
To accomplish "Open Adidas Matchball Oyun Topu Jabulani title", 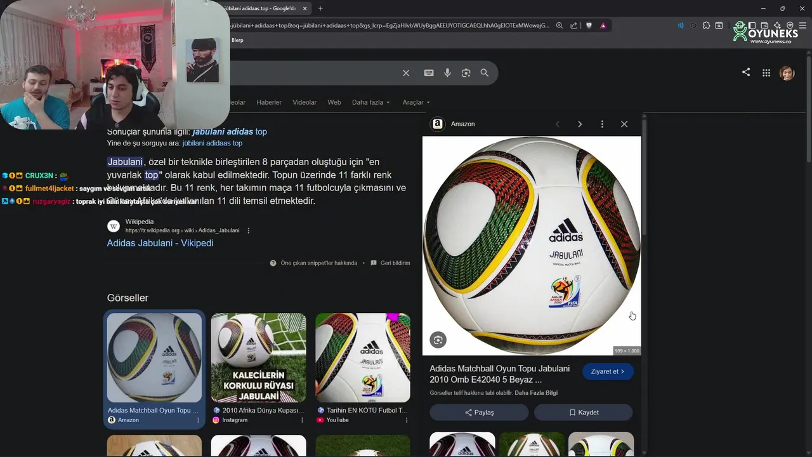I will coord(500,374).
